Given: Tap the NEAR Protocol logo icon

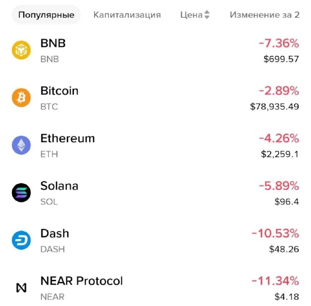Looking at the screenshot, I should tap(21, 288).
